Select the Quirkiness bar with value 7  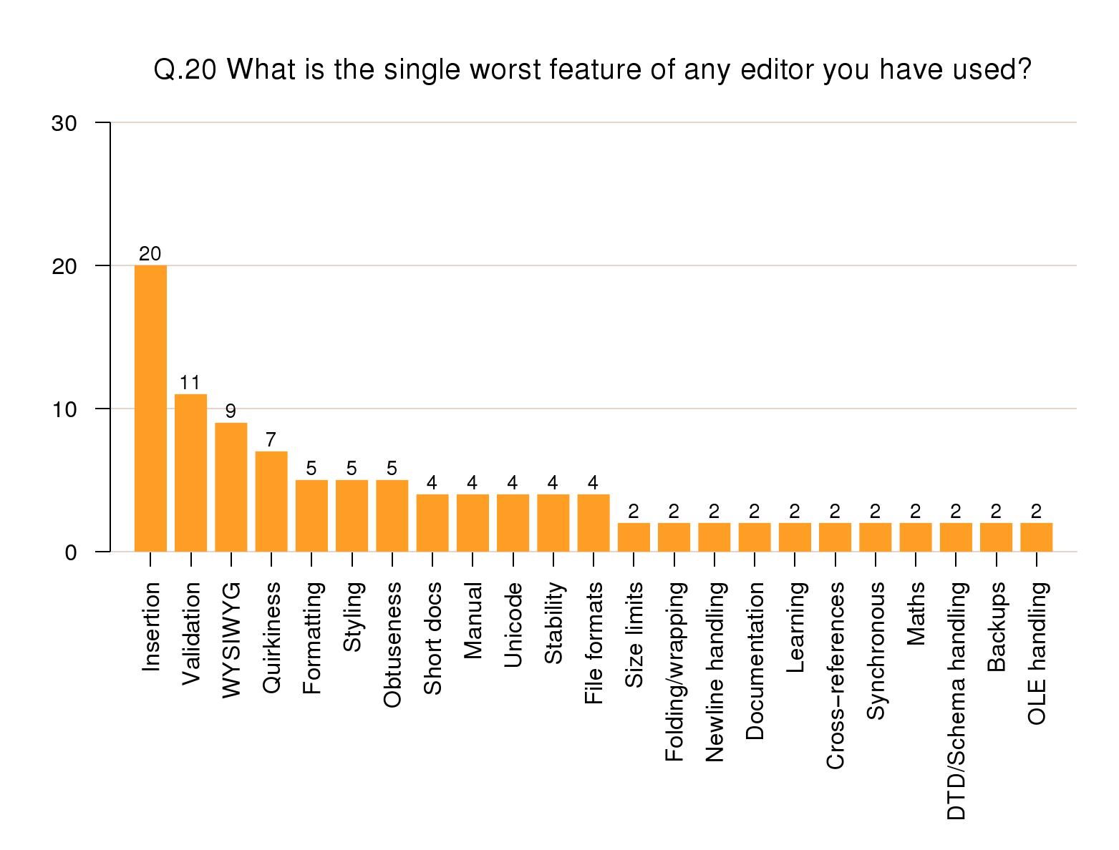click(x=271, y=502)
